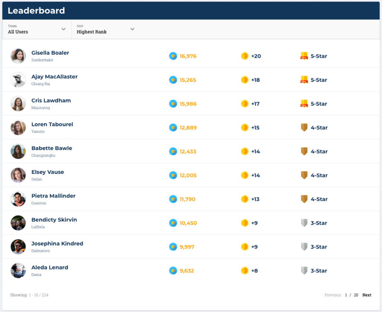Click Cris Lawdham's 5-Star badge icon

[304, 104]
